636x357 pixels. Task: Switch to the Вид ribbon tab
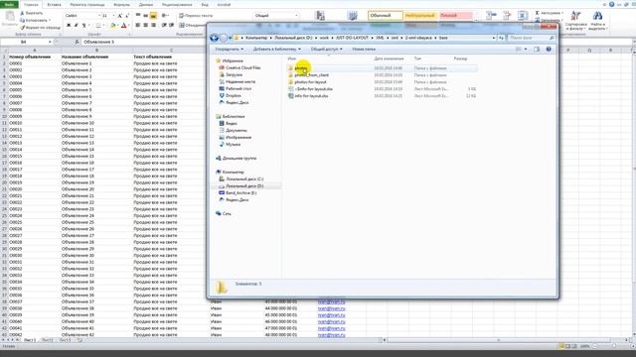pyautogui.click(x=205, y=4)
